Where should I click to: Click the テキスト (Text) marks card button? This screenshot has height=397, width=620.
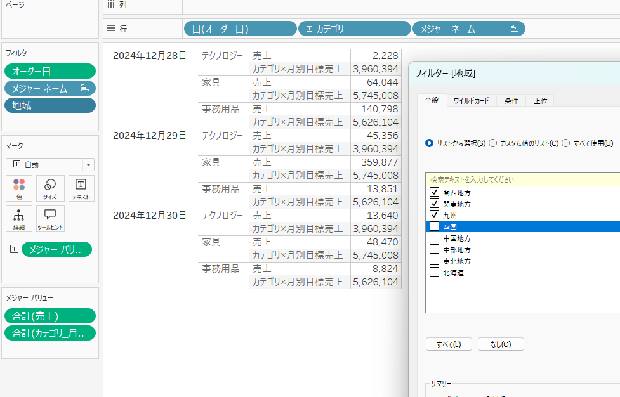81,188
